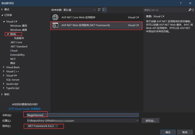Screen dimensions: 195x135
Task: Select the WCF category
Action: pyautogui.click(x=13, y=59)
